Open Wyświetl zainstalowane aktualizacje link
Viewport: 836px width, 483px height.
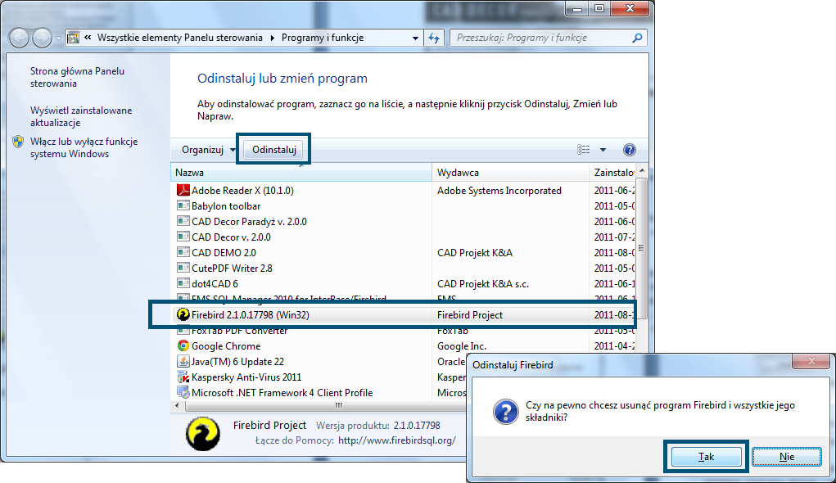pos(81,116)
